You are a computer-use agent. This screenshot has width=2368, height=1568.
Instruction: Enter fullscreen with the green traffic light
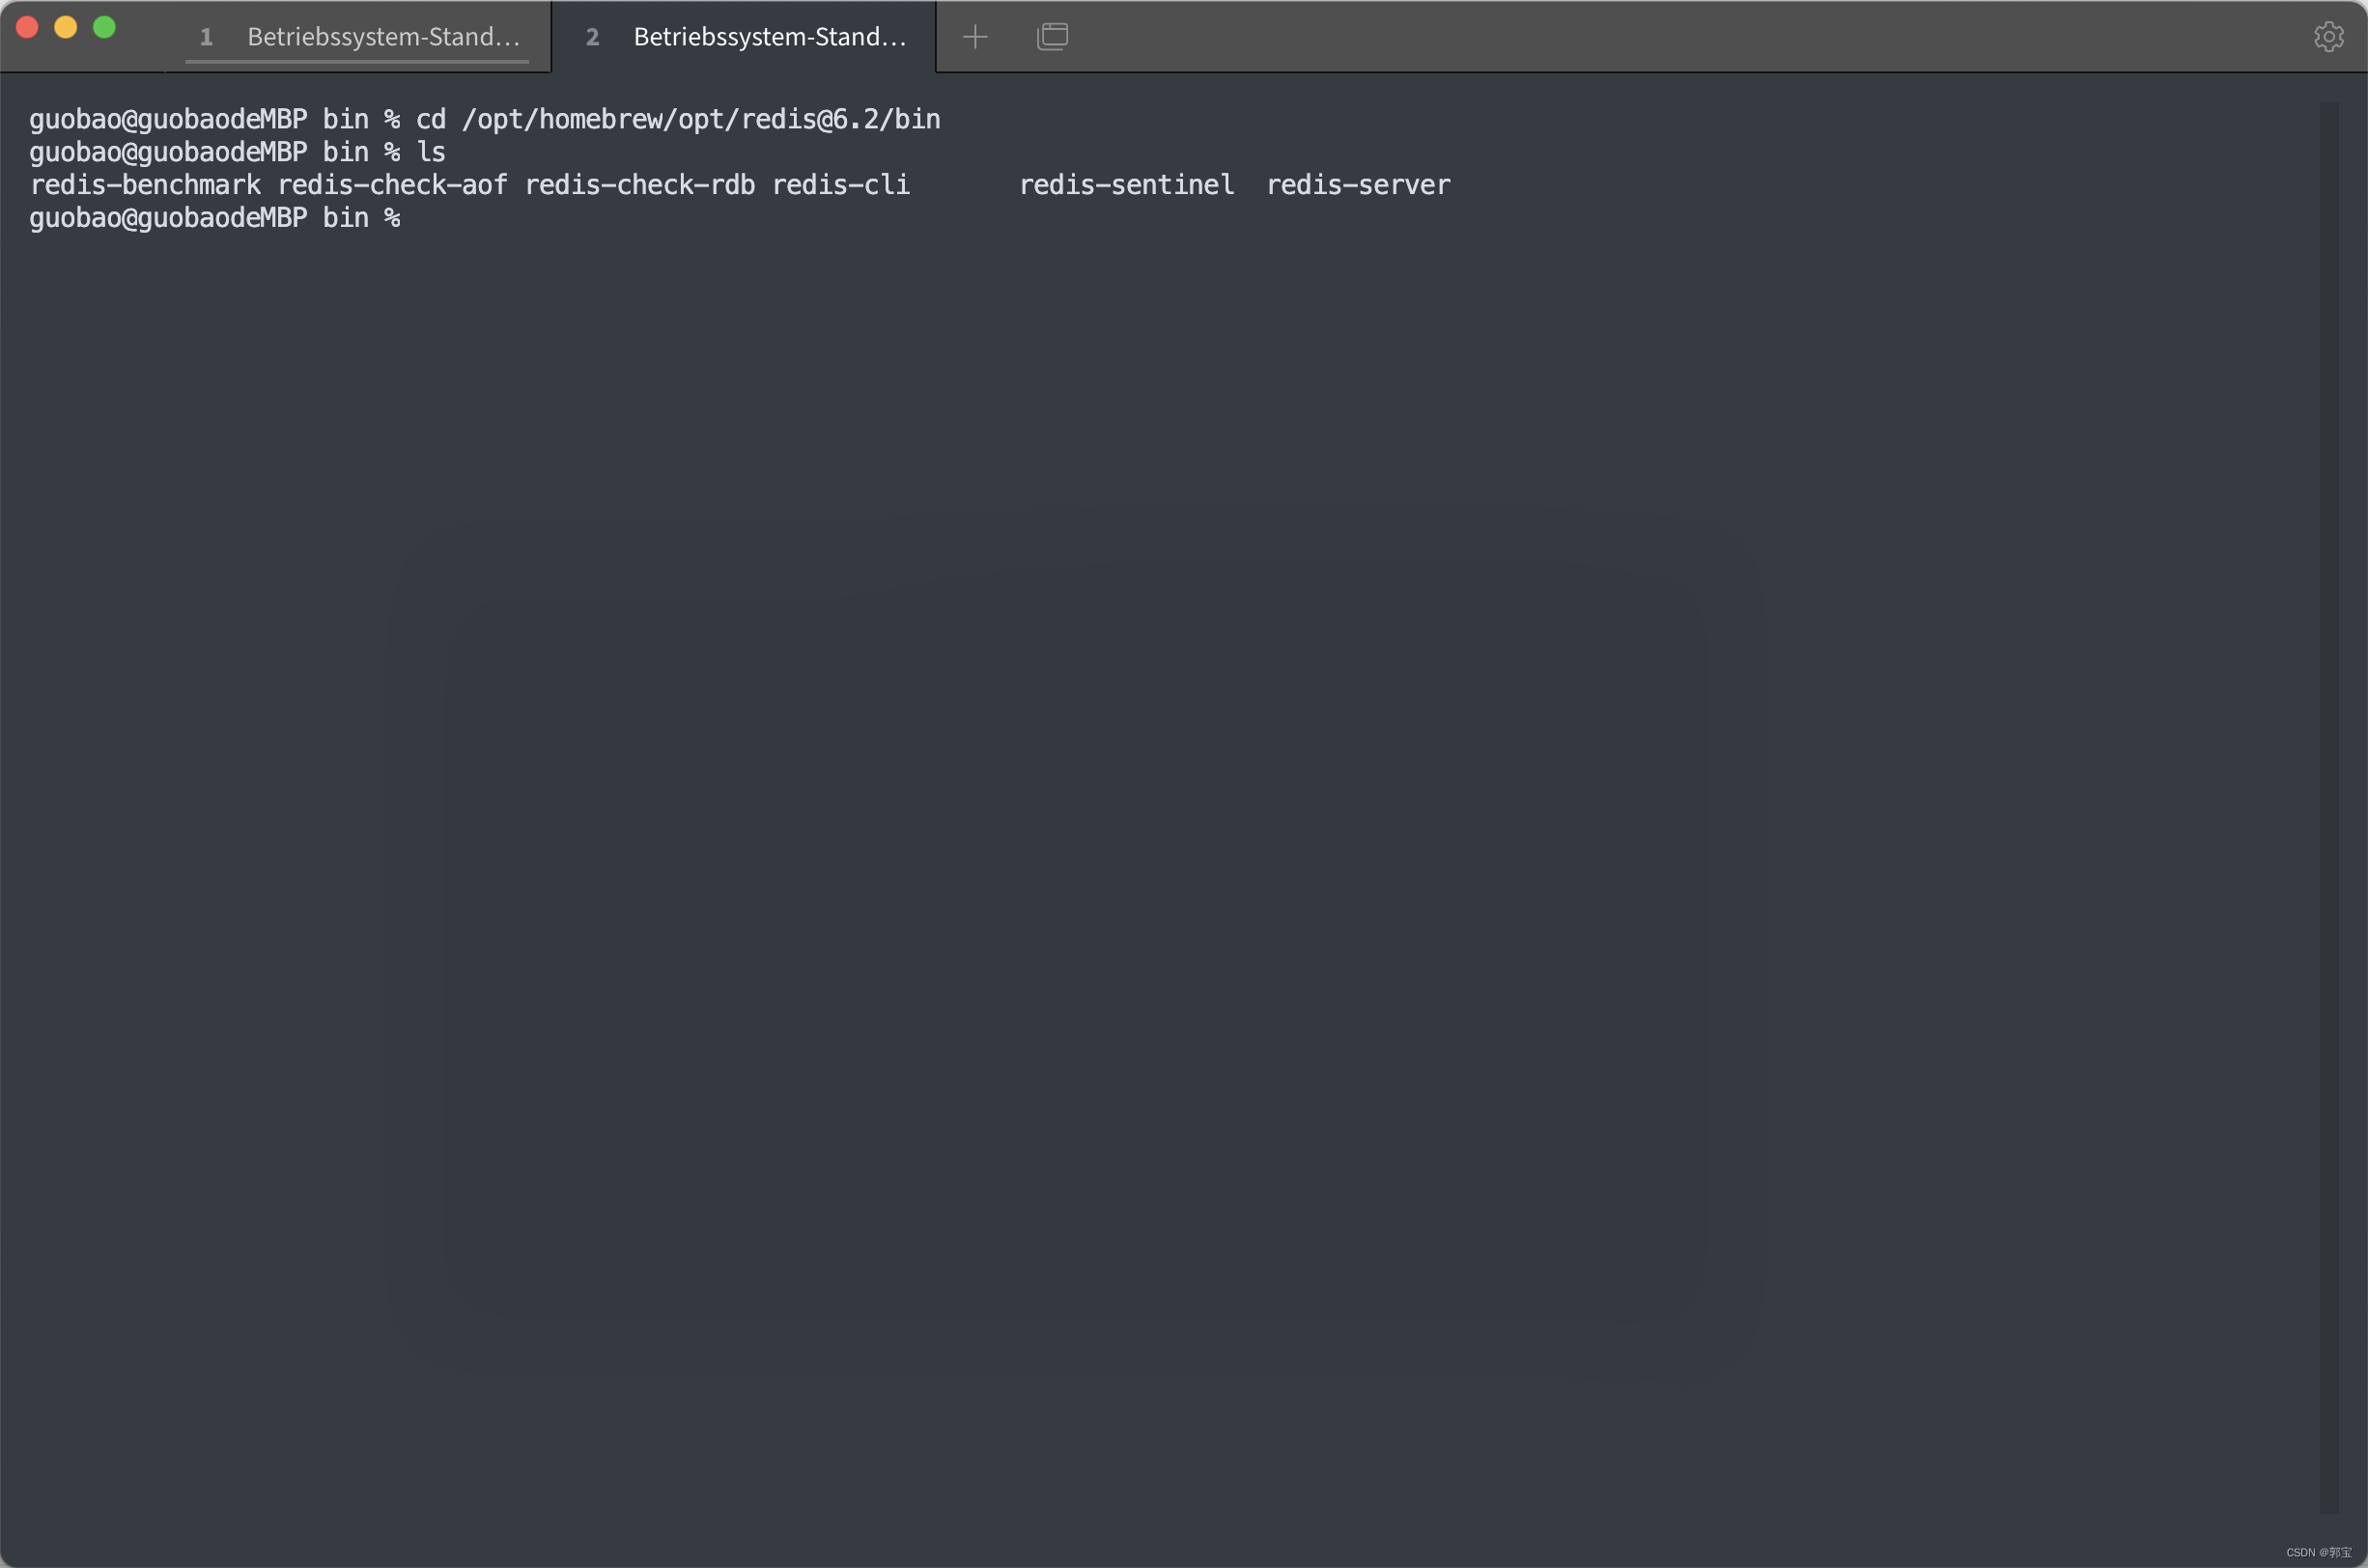click(104, 27)
